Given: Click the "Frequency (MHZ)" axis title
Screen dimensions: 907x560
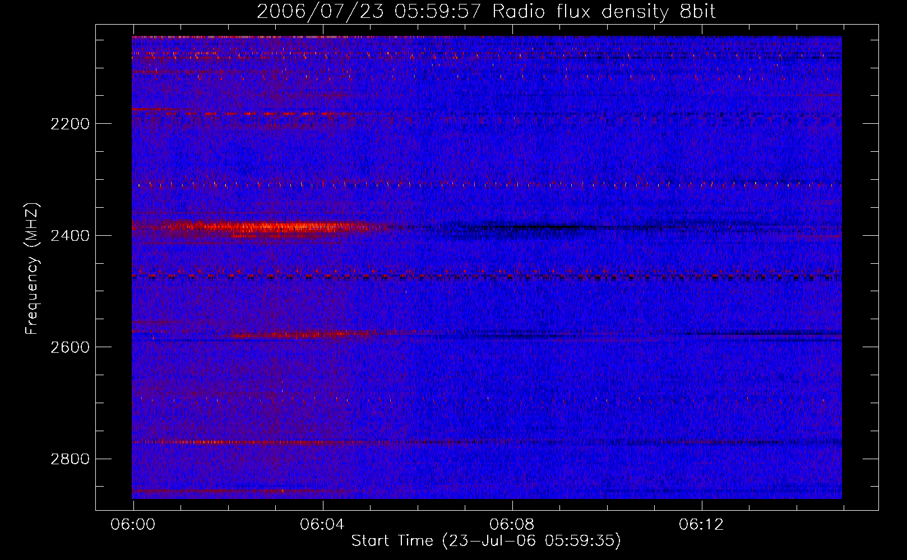Looking at the screenshot, I should tap(33, 269).
